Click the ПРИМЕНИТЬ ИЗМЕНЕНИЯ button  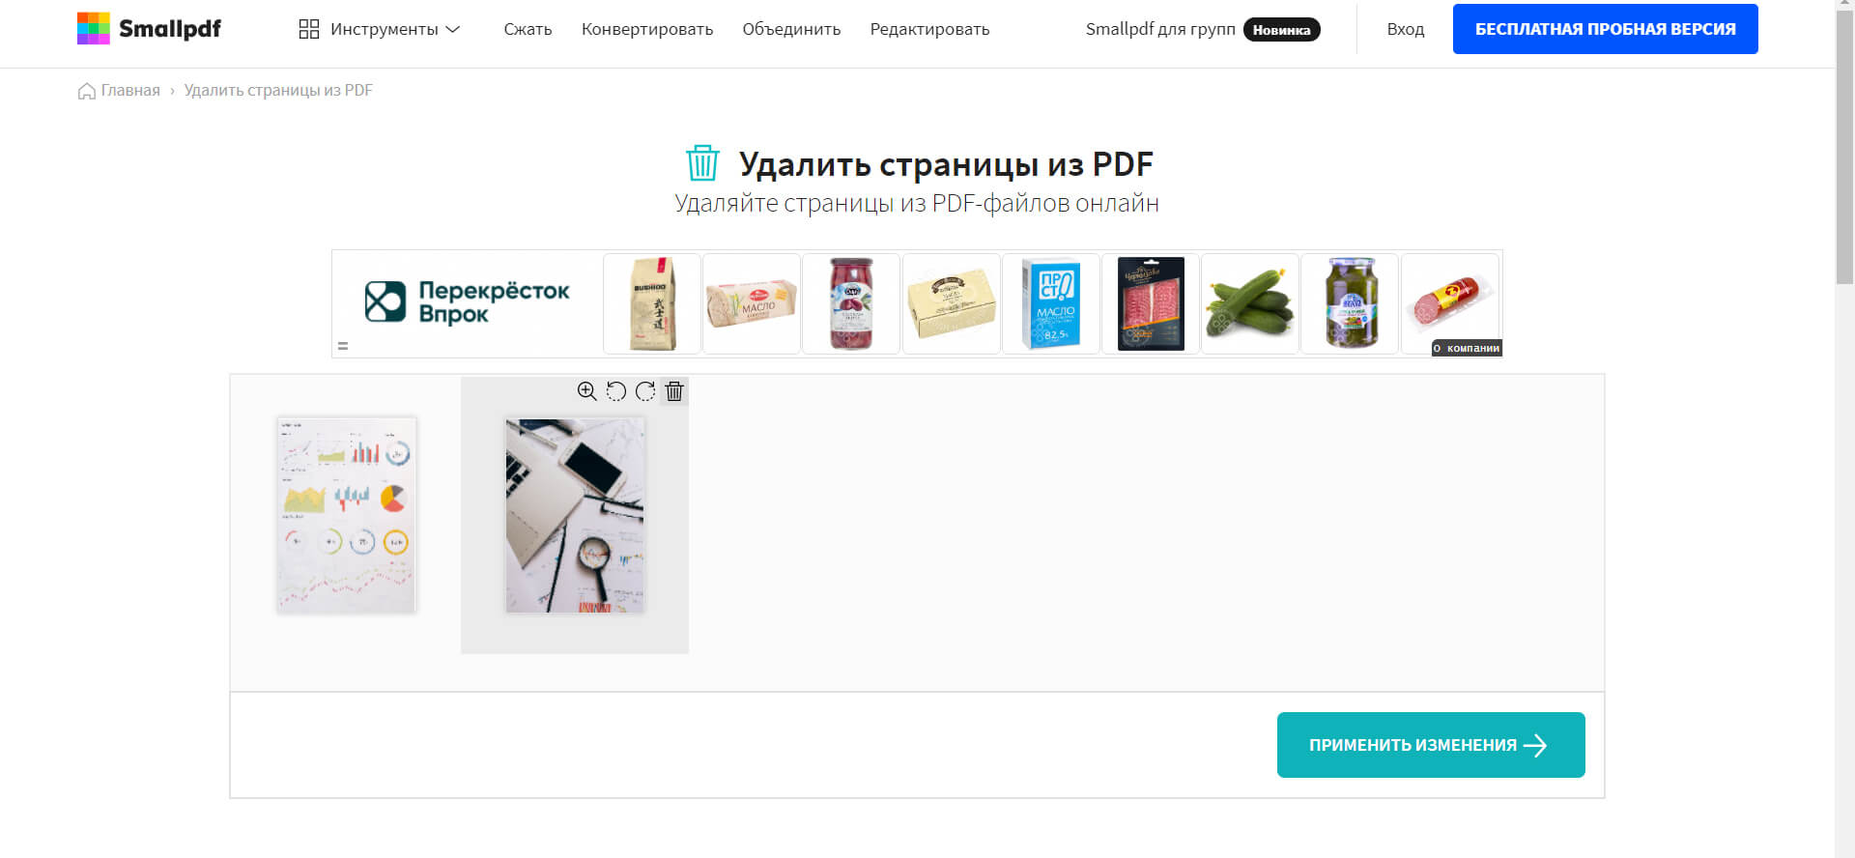[1431, 745]
